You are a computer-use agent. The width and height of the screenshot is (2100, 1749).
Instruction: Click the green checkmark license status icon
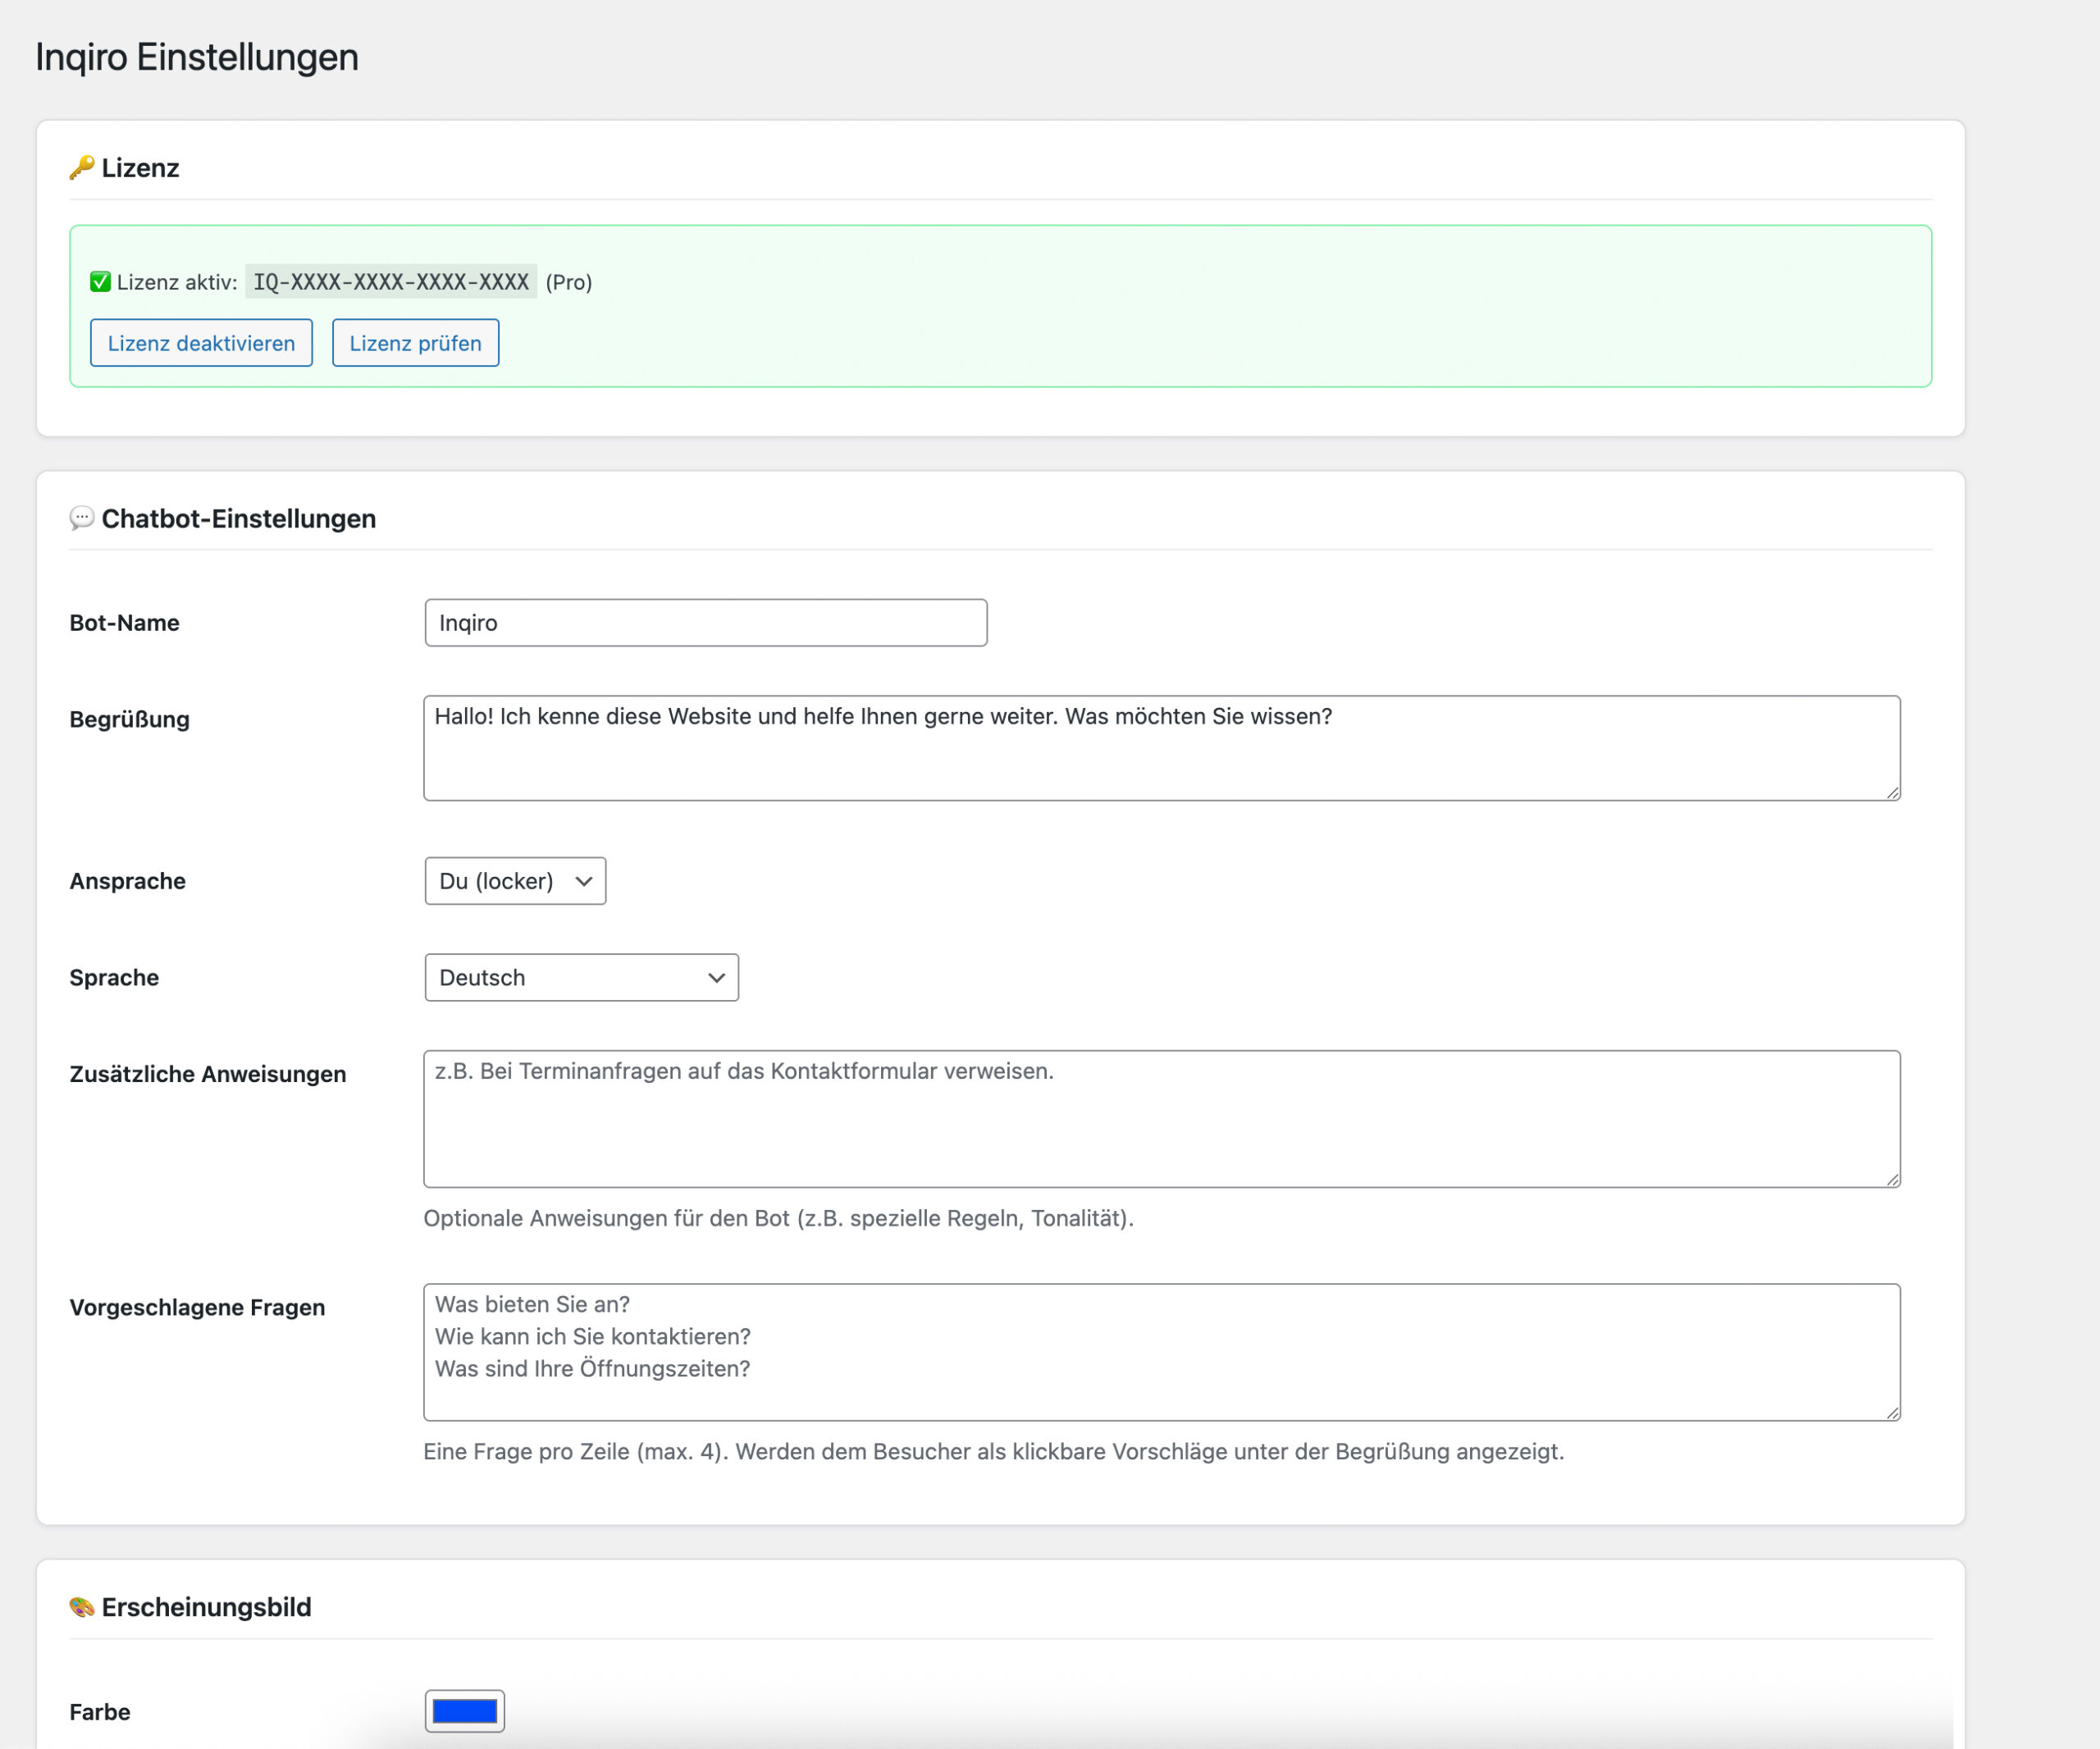(x=100, y=282)
